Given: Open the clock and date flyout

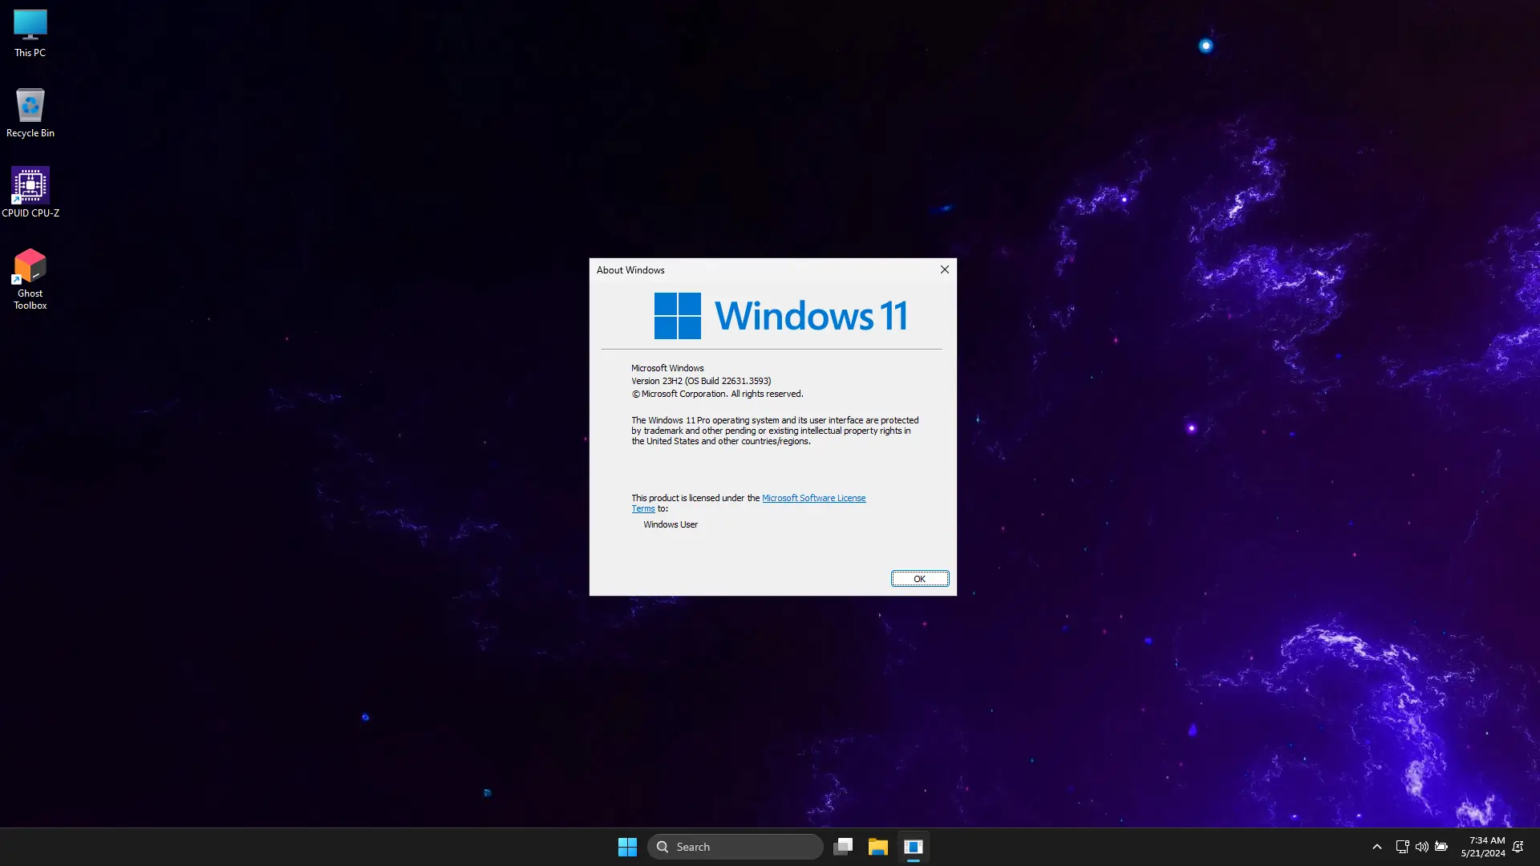Looking at the screenshot, I should [1483, 847].
